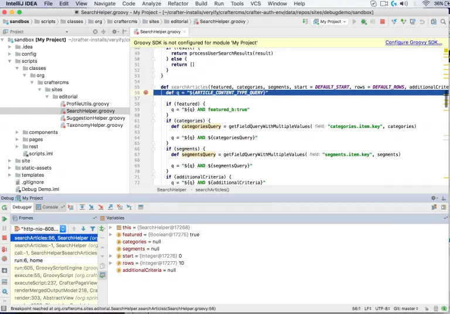Image resolution: width=450 pixels, height=314 pixels.
Task: Select the searchArticles:56 stack frame
Action: (x=54, y=238)
